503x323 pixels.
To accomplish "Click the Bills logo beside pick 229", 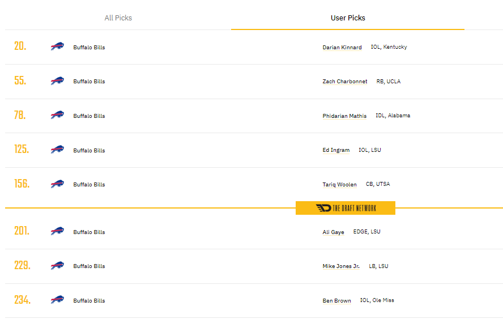I will [57, 266].
